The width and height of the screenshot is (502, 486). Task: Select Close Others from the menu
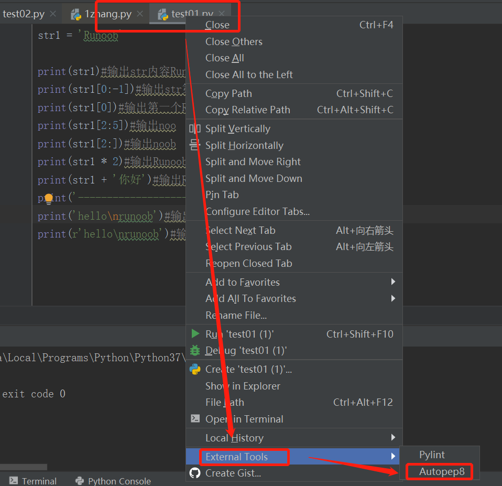coord(234,41)
